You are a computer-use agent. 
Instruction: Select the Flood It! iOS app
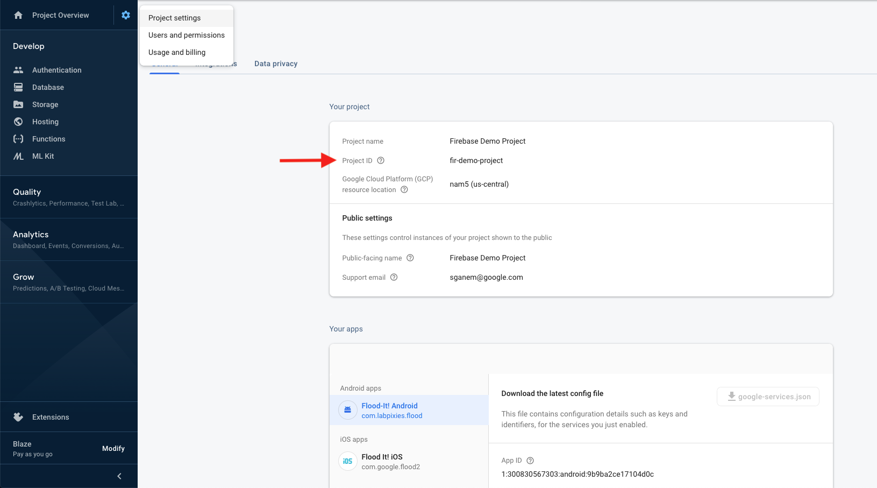[409, 461]
